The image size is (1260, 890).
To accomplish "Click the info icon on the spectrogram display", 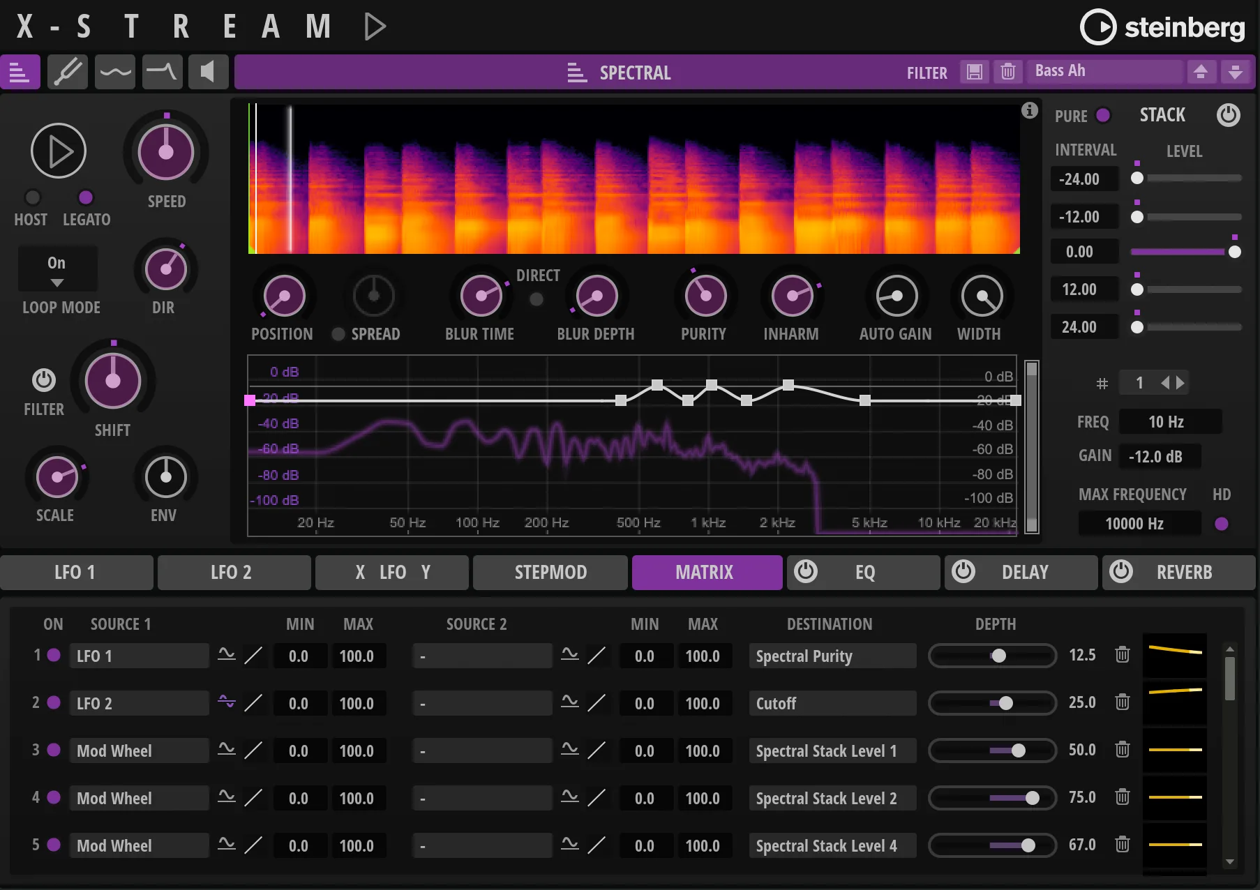I will (1030, 110).
